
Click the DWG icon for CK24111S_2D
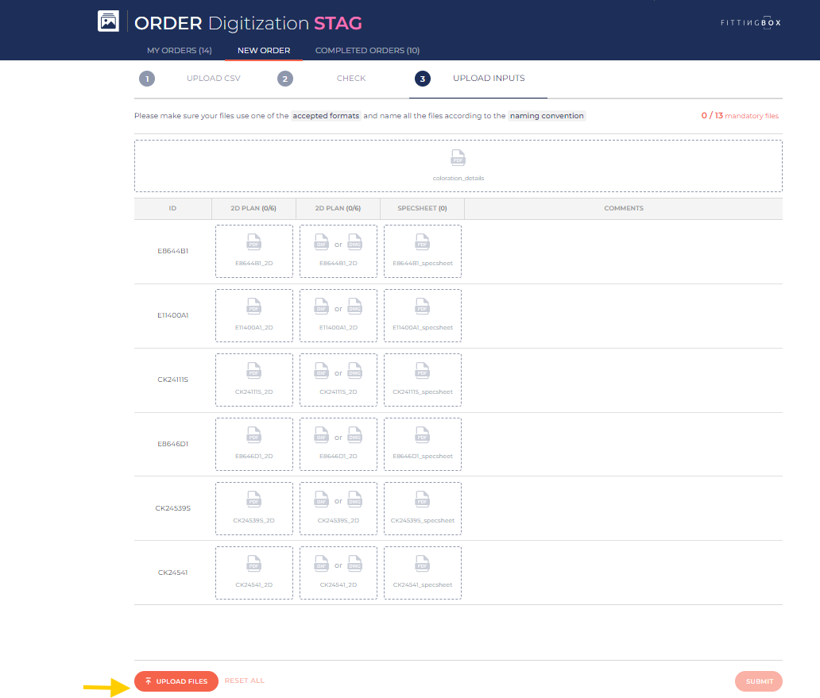click(354, 371)
